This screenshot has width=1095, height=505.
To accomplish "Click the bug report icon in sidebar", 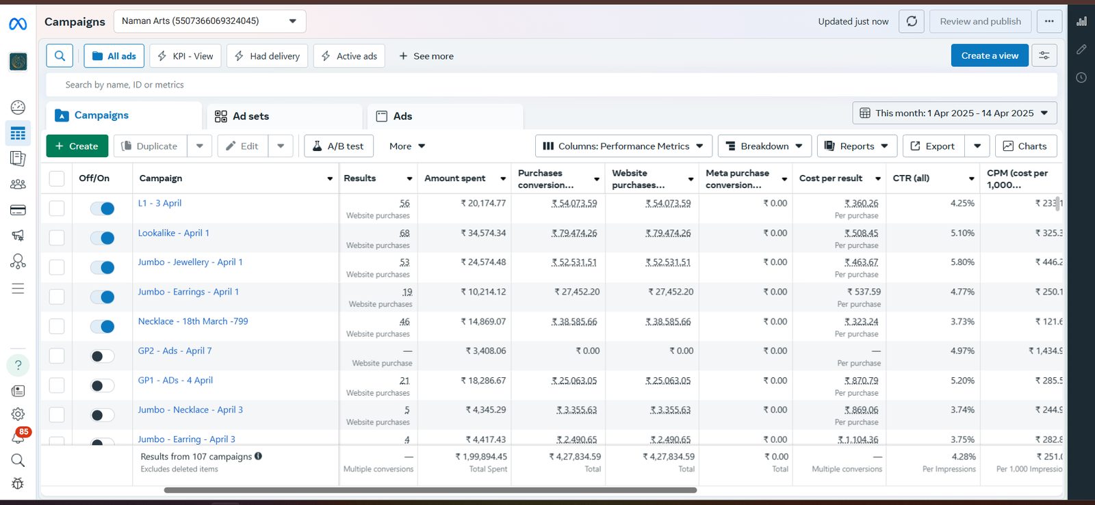I will tap(18, 483).
